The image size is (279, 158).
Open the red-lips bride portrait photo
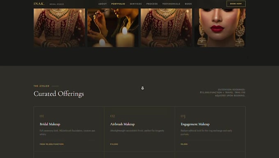pyautogui.click(x=220, y=27)
